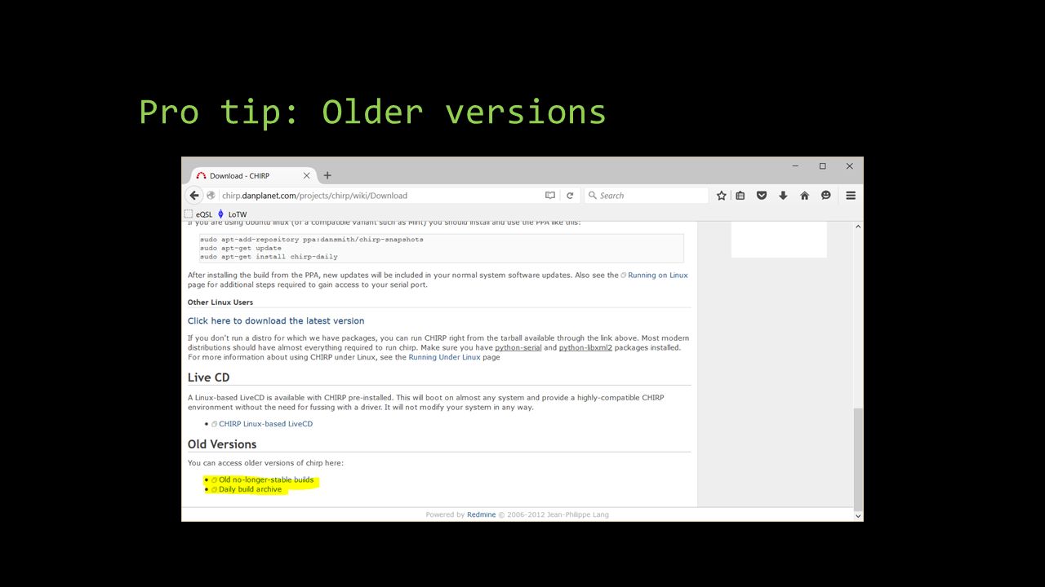Go back with the browser back arrow

click(194, 196)
